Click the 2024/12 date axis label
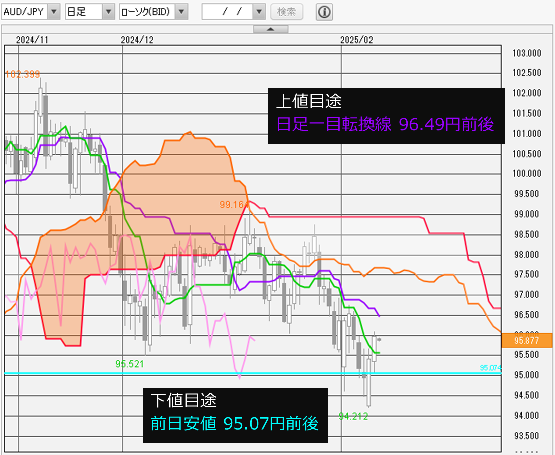 tap(137, 40)
